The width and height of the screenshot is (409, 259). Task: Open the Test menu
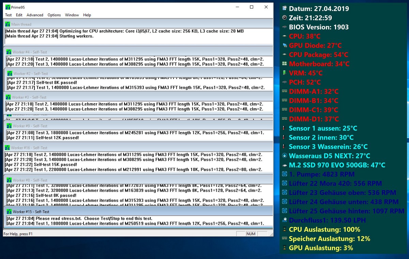[8, 15]
